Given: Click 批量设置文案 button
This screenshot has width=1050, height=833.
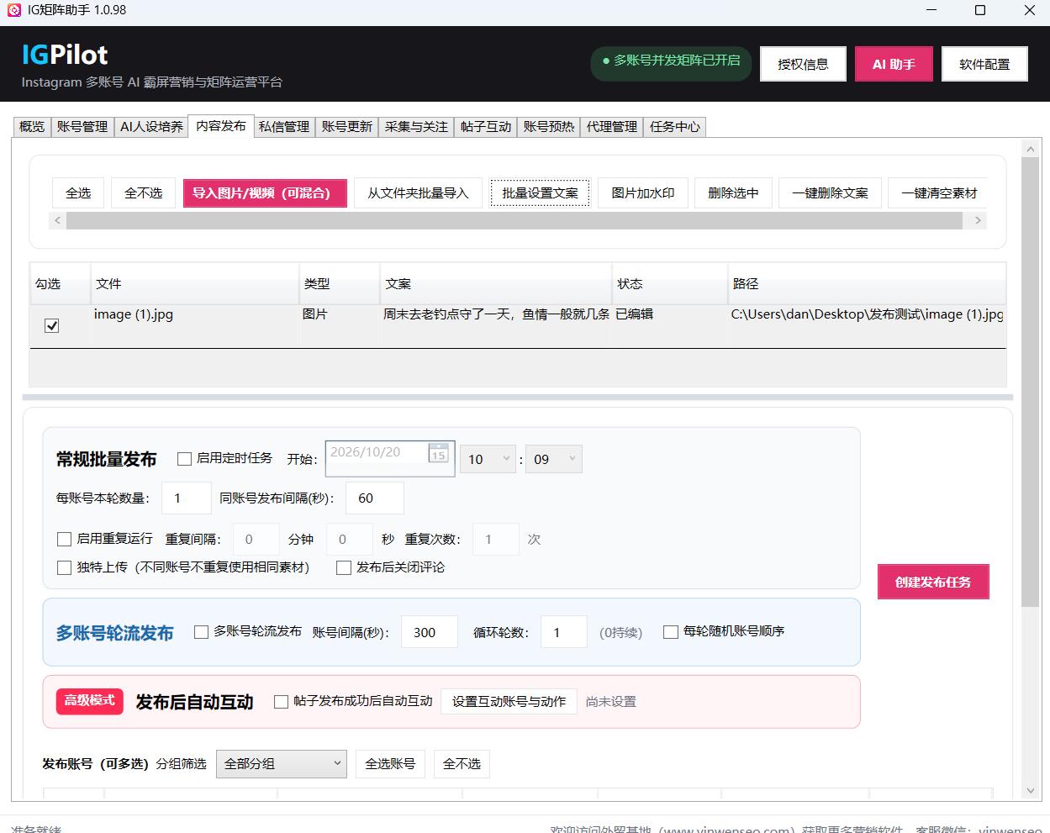Looking at the screenshot, I should click(541, 192).
